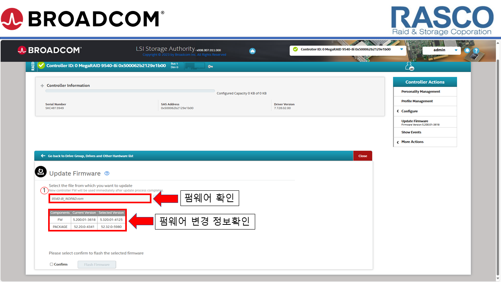Click the driver version 7.728.02.00
The width and height of the screenshot is (501, 282).
[x=283, y=108]
